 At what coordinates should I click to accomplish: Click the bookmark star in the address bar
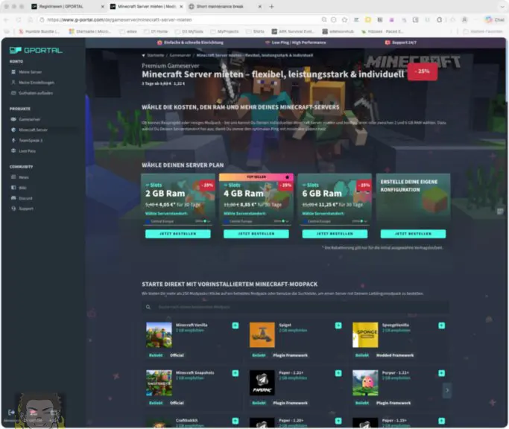click(x=344, y=20)
